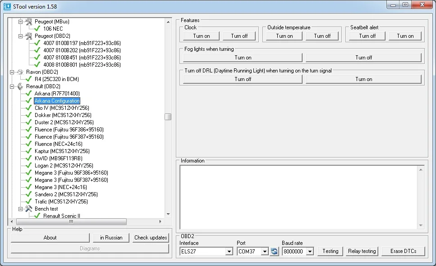Viewport: 436px width, 266px height.
Task: Click the checkmark beside Sandero 2
Action: [x=29, y=194]
